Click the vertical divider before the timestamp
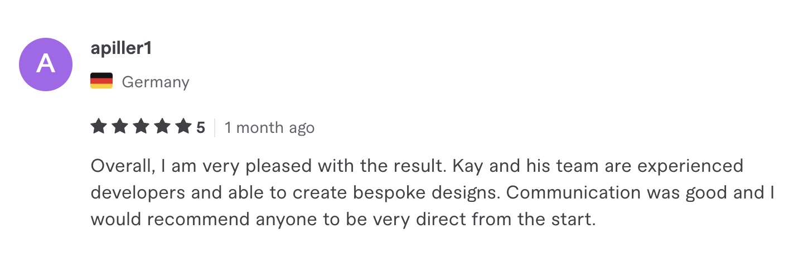 [215, 128]
